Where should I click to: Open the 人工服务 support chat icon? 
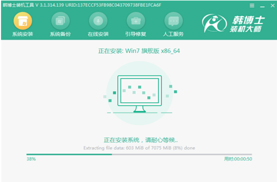174,21
